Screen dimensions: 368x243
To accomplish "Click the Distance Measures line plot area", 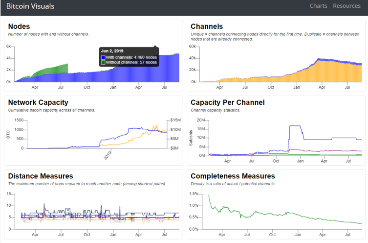I will pos(97,212).
